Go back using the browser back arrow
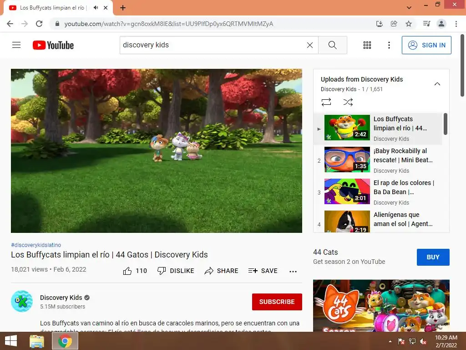The image size is (466, 350). (10, 24)
